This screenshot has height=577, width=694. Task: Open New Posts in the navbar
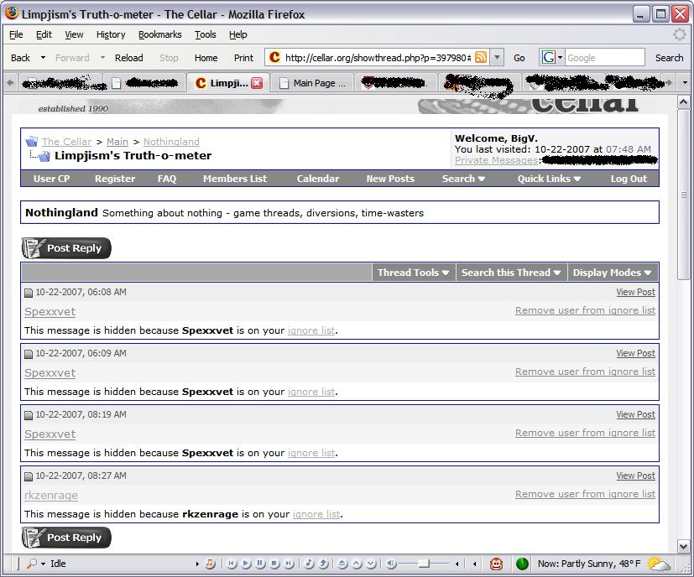click(390, 179)
